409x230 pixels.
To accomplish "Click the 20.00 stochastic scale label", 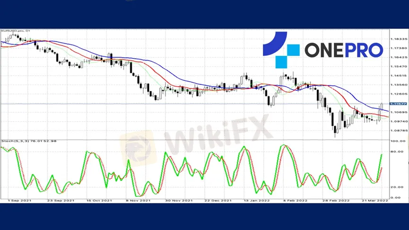I will point(397,187).
